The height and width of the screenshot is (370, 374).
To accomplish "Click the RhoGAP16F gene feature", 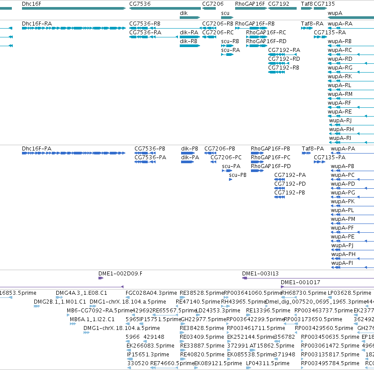I will pyautogui.click(x=251, y=8).
